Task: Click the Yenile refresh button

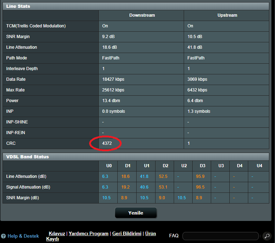Action: 136,213
